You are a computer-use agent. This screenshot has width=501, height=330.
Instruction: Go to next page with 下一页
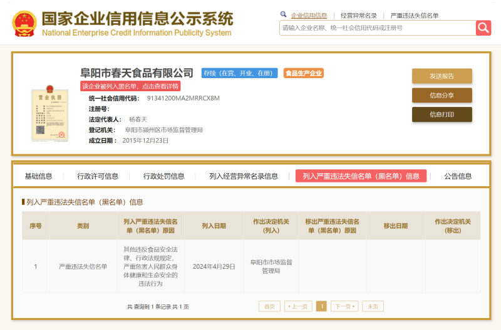click(344, 306)
